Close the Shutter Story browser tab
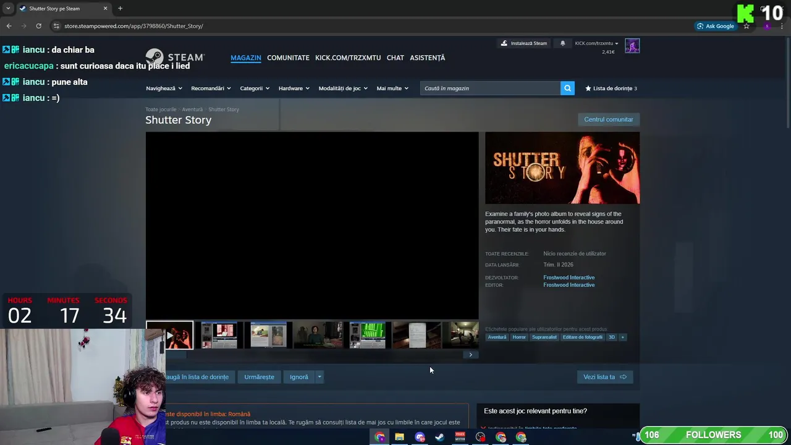 click(x=105, y=9)
